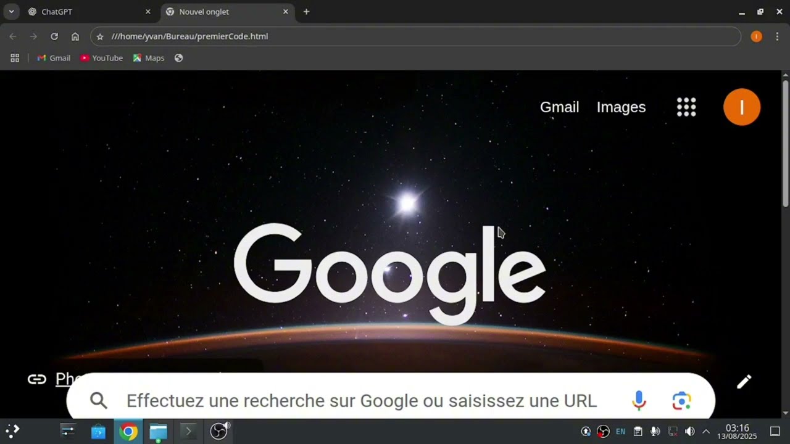Customize the page with the pencil icon

pyautogui.click(x=744, y=382)
